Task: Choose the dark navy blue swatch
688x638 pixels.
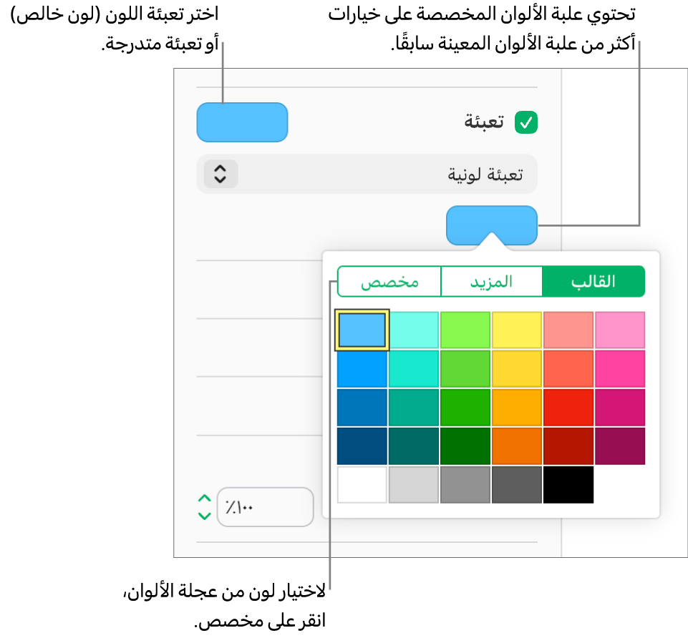Action: 362,446
